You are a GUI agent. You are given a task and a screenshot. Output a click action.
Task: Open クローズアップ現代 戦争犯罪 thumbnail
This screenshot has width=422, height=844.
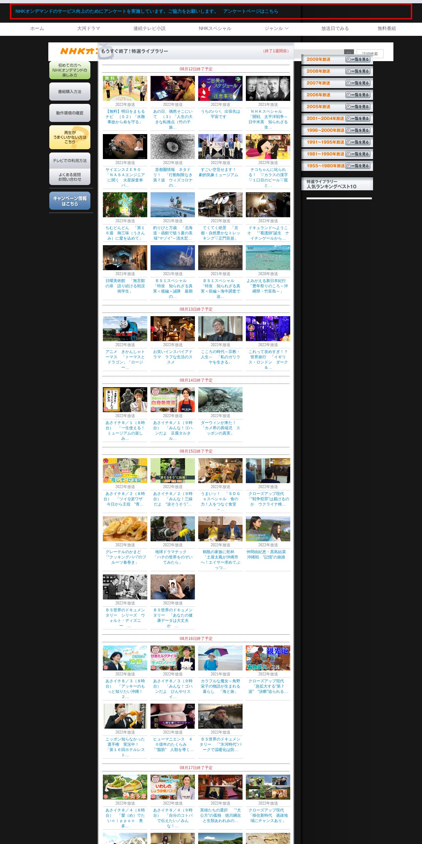point(268,471)
